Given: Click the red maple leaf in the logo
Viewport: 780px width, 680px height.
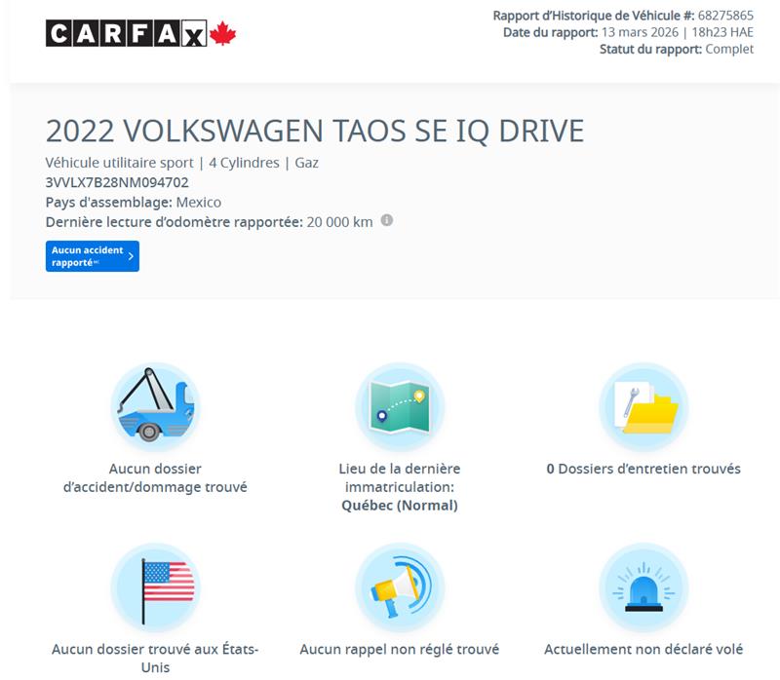Looking at the screenshot, I should (222, 33).
